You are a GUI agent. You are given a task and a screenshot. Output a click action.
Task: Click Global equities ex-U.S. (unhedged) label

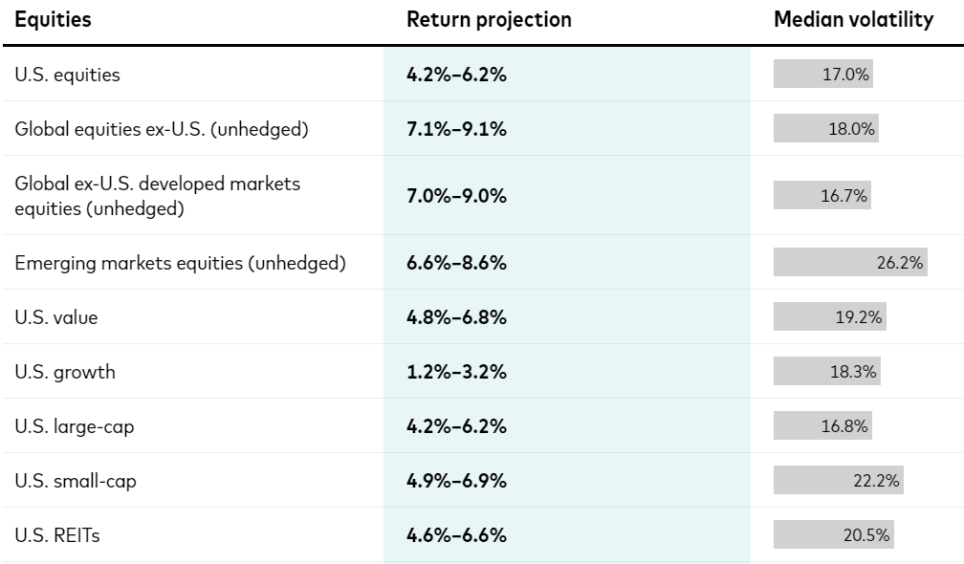(161, 129)
